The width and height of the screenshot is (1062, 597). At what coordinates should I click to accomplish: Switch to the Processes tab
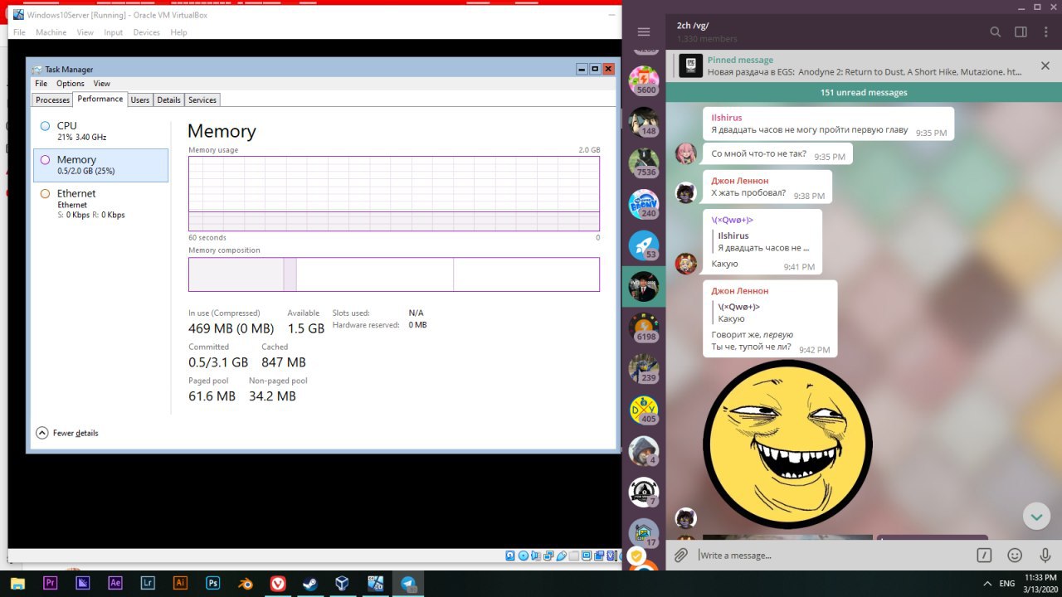coord(52,99)
